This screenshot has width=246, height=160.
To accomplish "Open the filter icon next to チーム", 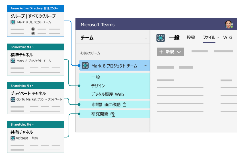I will click(x=146, y=38).
